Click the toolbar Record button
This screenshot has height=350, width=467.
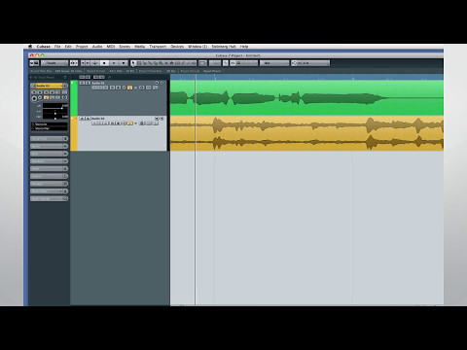point(124,63)
